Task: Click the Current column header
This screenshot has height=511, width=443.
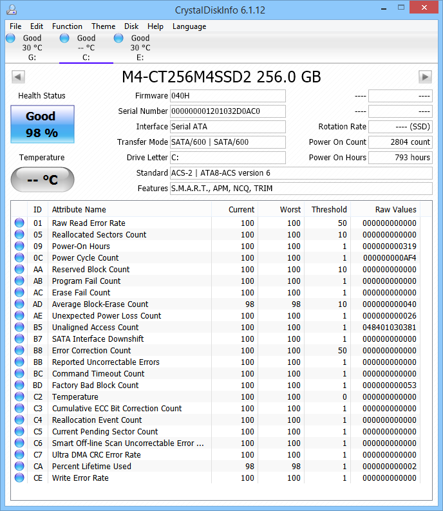Action: pyautogui.click(x=235, y=210)
